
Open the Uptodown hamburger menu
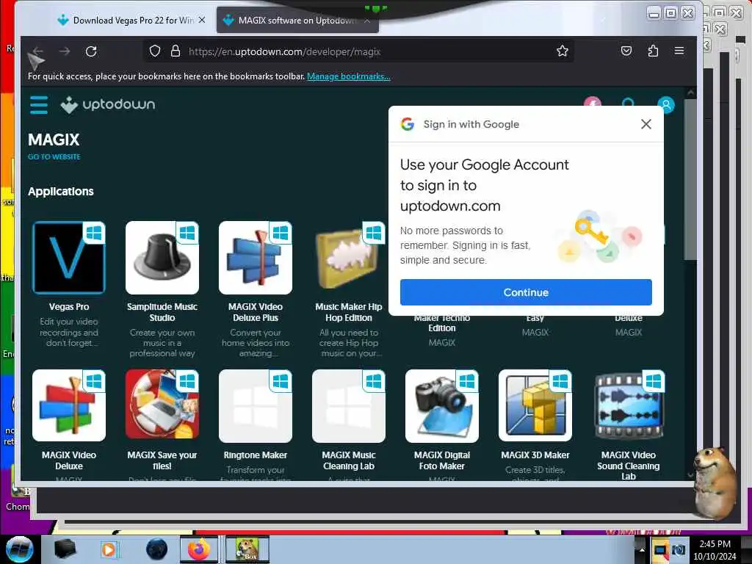coord(39,104)
